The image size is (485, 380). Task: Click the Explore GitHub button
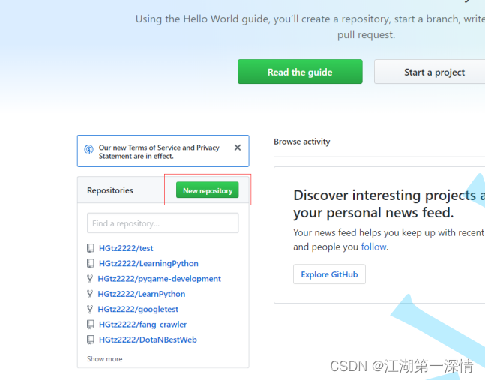click(329, 274)
